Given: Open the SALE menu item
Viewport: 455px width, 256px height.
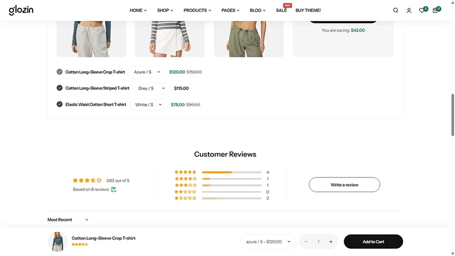Looking at the screenshot, I should (281, 10).
